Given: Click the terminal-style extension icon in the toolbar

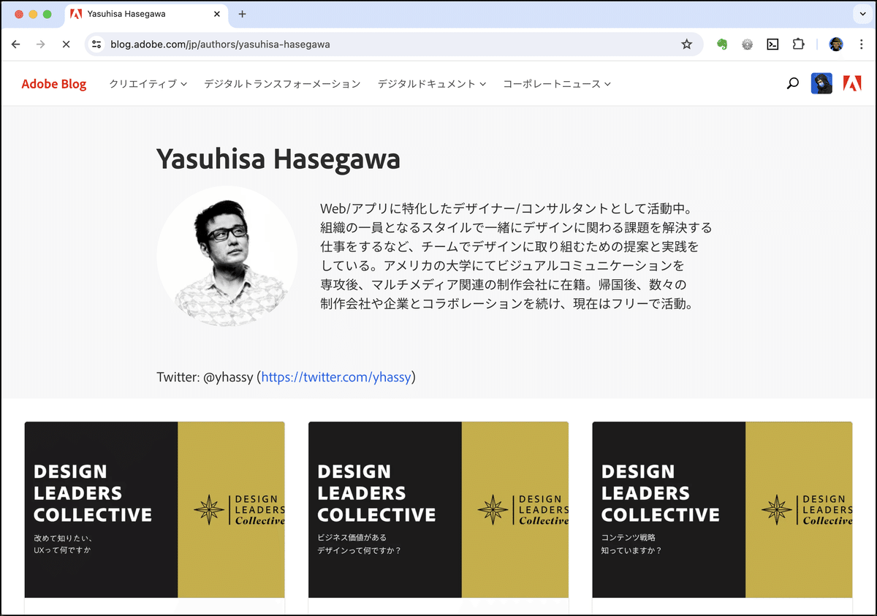Looking at the screenshot, I should [x=772, y=44].
